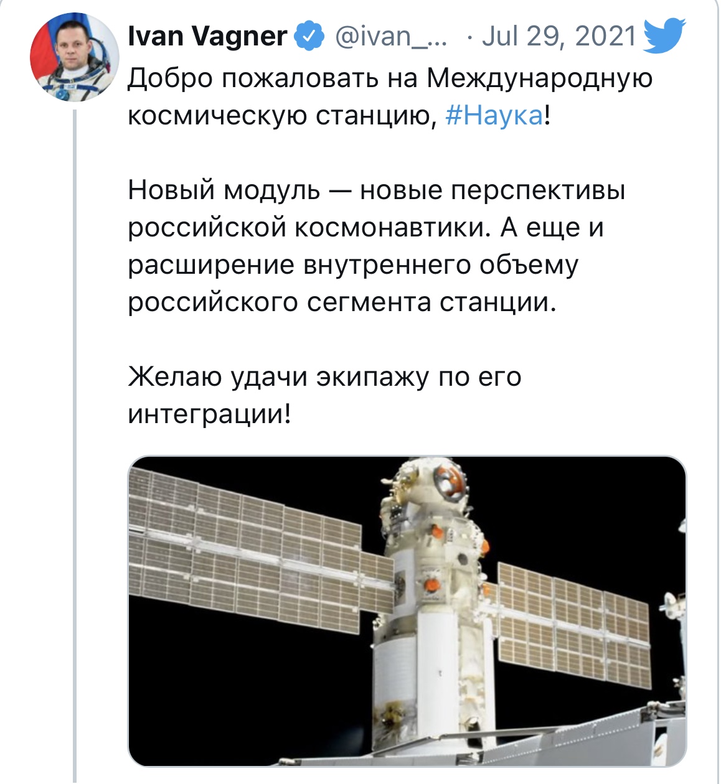Click the "российской космонавтики" text line
Screen dimensions: 721x784
point(365,228)
